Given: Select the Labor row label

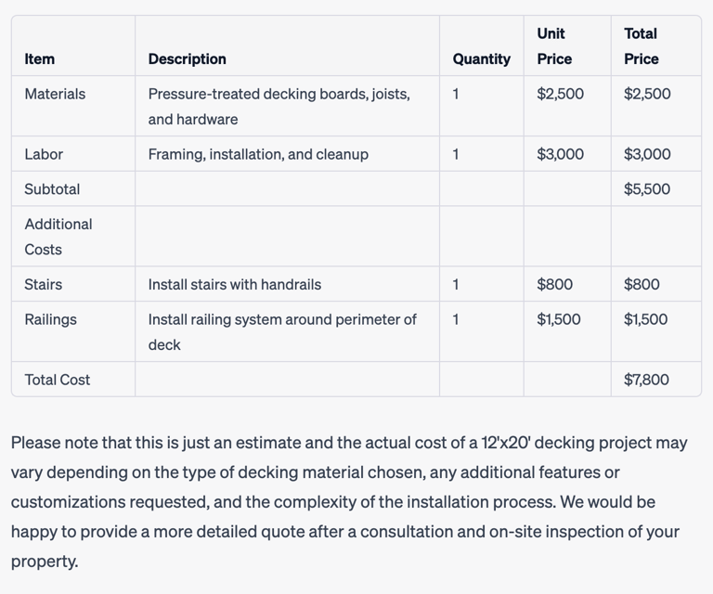Looking at the screenshot, I should click(44, 154).
